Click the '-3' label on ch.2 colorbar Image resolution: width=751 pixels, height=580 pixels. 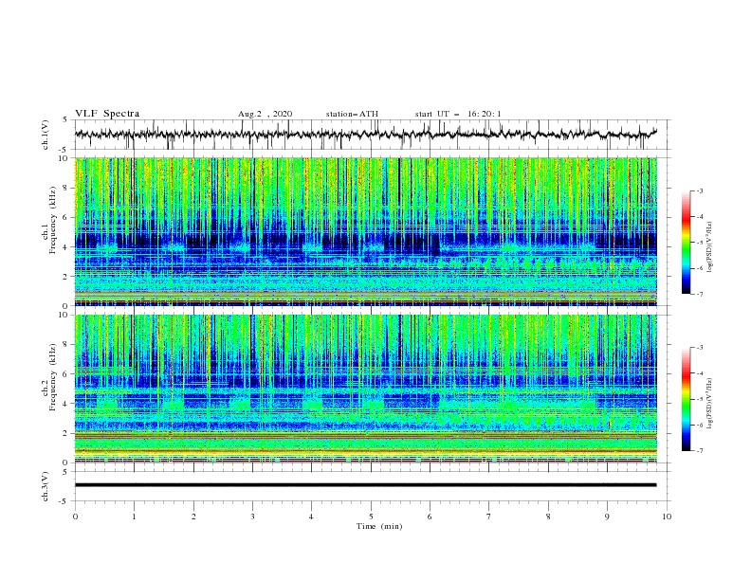(699, 348)
